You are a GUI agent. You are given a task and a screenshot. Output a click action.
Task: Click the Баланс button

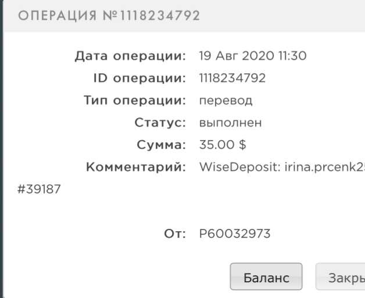[x=266, y=277]
